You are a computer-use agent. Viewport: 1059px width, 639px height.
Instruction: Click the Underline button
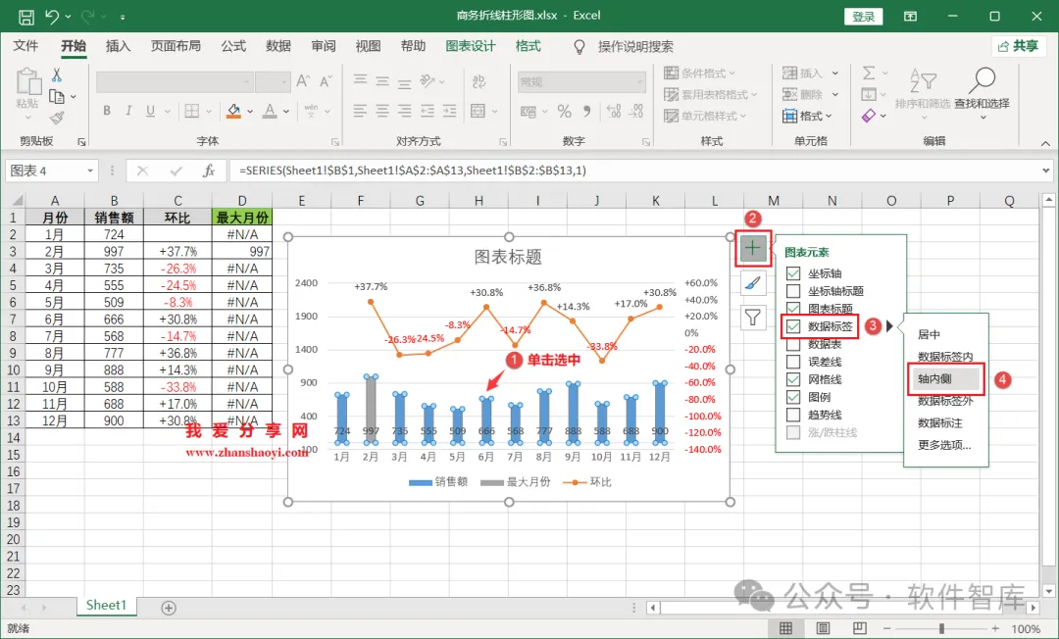(150, 111)
